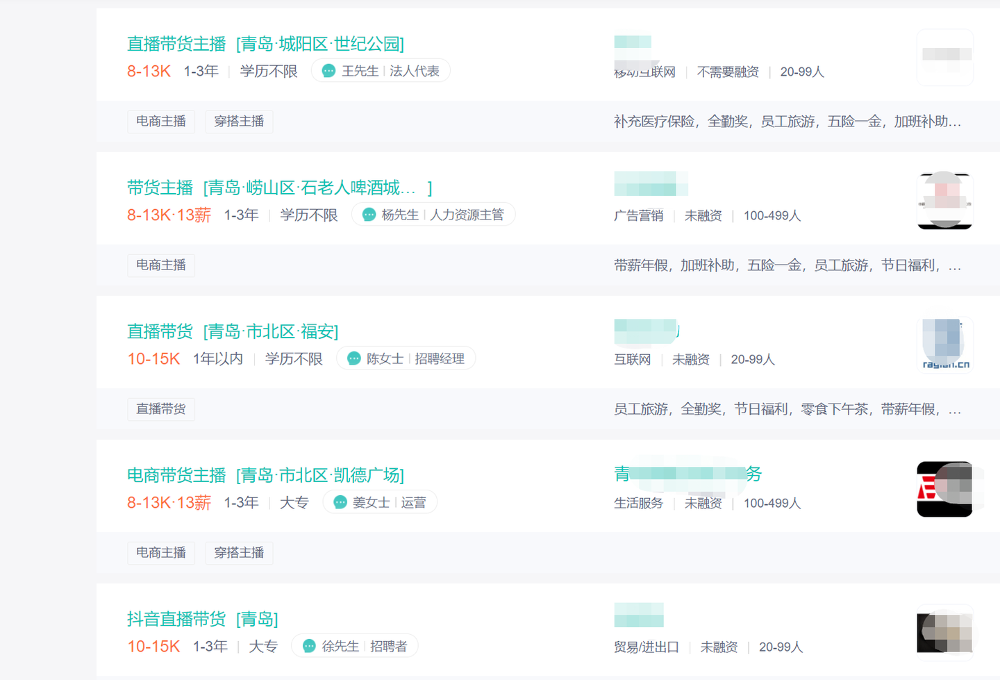Image resolution: width=1000 pixels, height=680 pixels.
Task: Start chat via icon beside 陈女士
Action: pos(354,358)
